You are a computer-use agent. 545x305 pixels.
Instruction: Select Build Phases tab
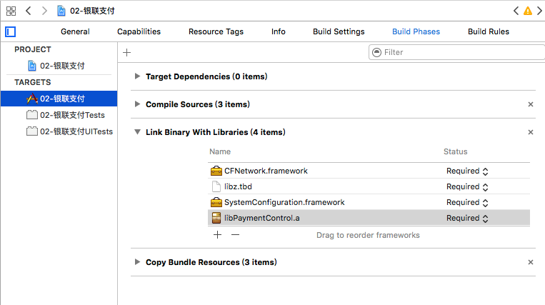click(x=416, y=31)
